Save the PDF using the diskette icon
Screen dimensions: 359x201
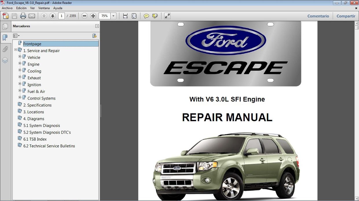tap(14, 16)
